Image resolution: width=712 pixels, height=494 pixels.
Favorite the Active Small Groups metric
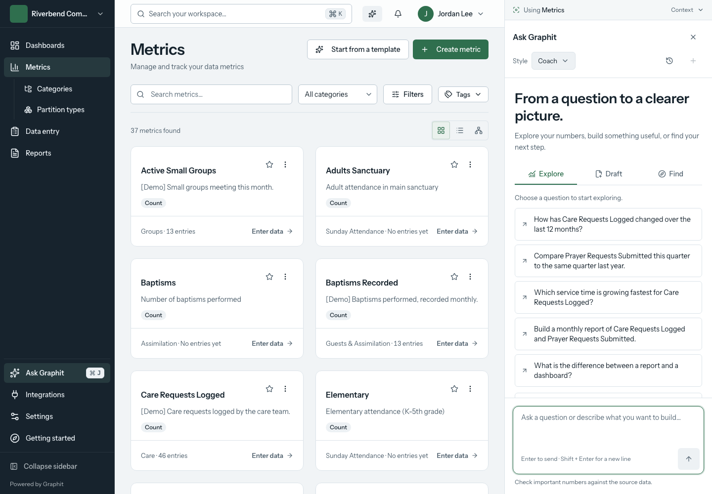(x=269, y=165)
